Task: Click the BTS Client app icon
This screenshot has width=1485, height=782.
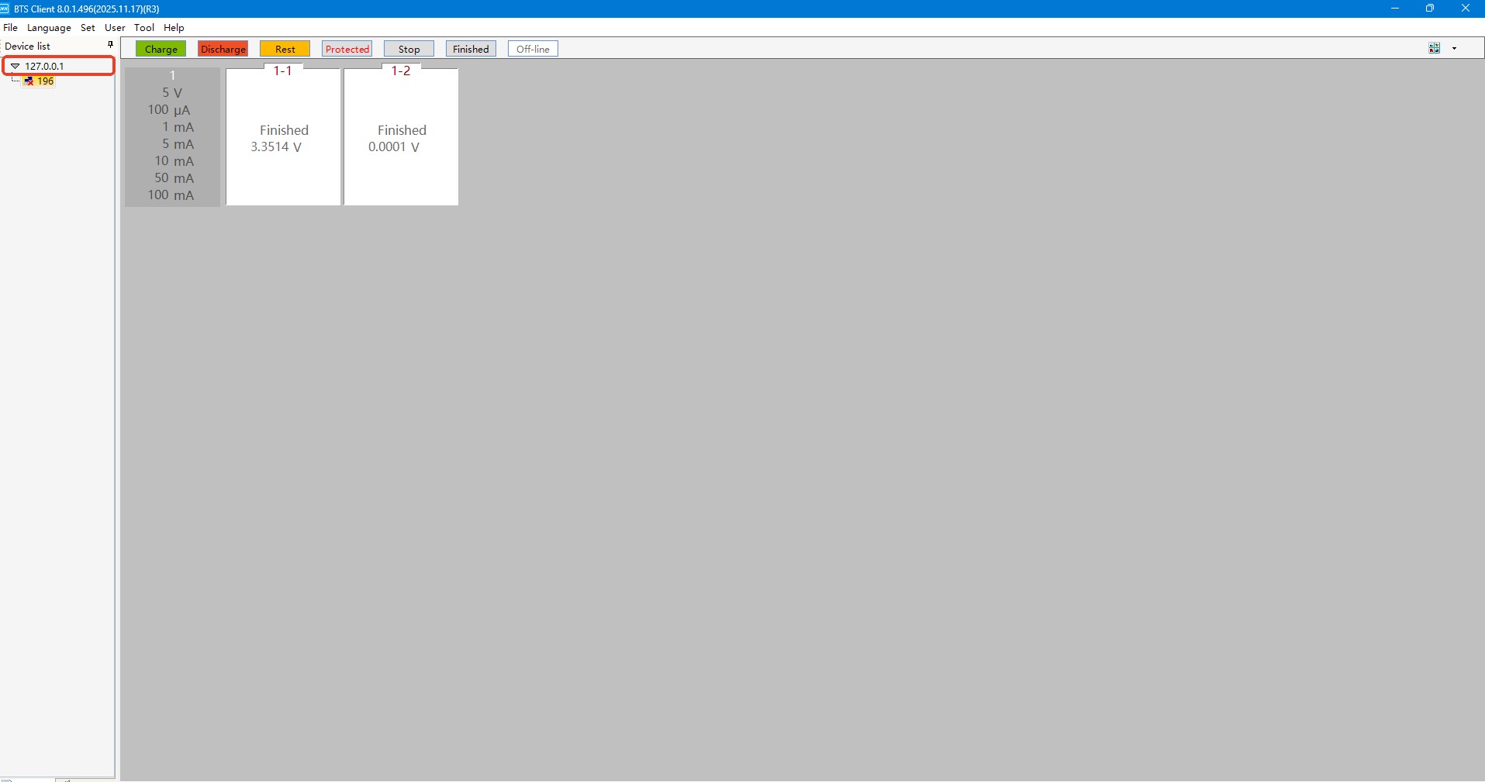Action: coord(5,9)
